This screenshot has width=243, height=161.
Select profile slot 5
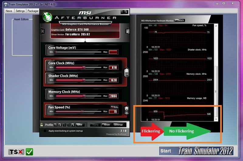(73, 125)
